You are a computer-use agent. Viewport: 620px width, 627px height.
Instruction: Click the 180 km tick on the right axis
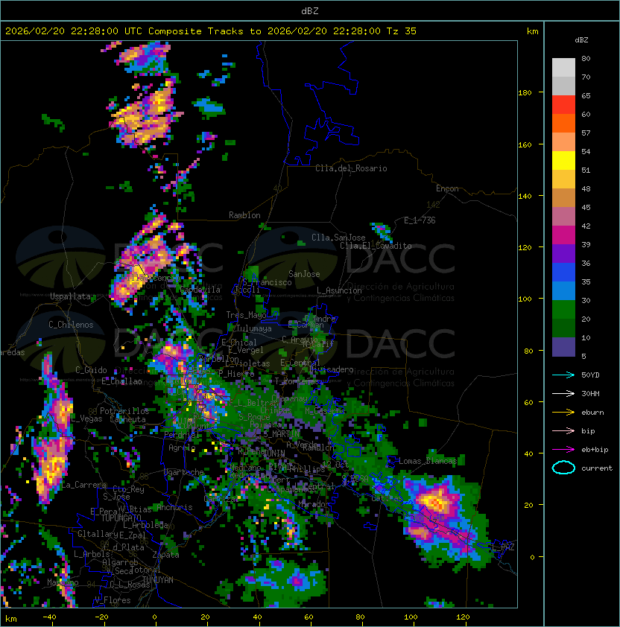[525, 93]
